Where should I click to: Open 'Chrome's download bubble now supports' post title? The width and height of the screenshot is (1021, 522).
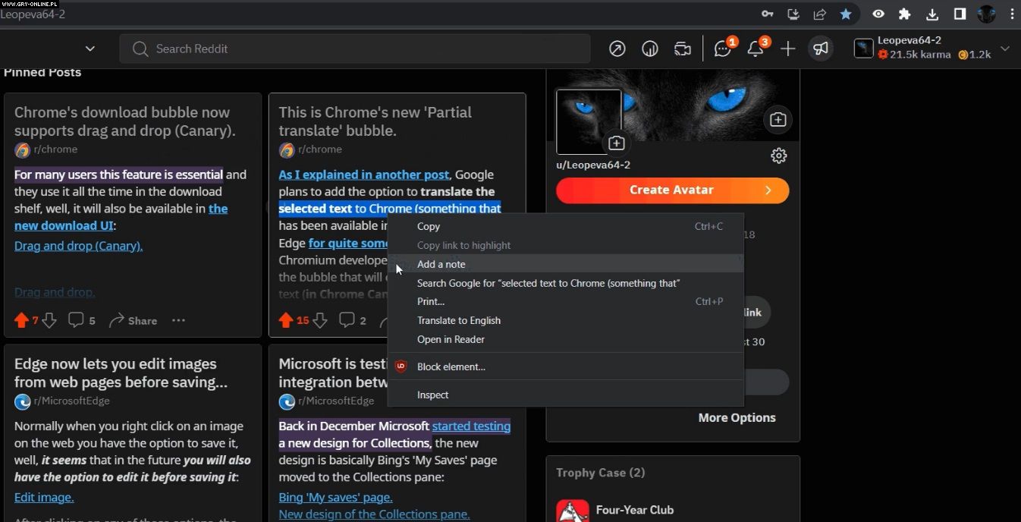124,121
